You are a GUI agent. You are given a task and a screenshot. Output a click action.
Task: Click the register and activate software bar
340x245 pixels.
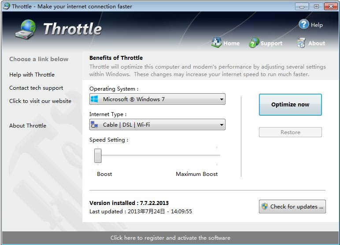tap(170, 238)
